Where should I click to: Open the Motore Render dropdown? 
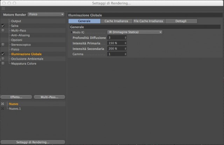click(x=46, y=14)
